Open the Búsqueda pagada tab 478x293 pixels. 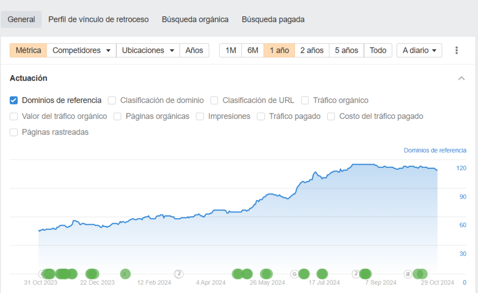[x=273, y=20]
